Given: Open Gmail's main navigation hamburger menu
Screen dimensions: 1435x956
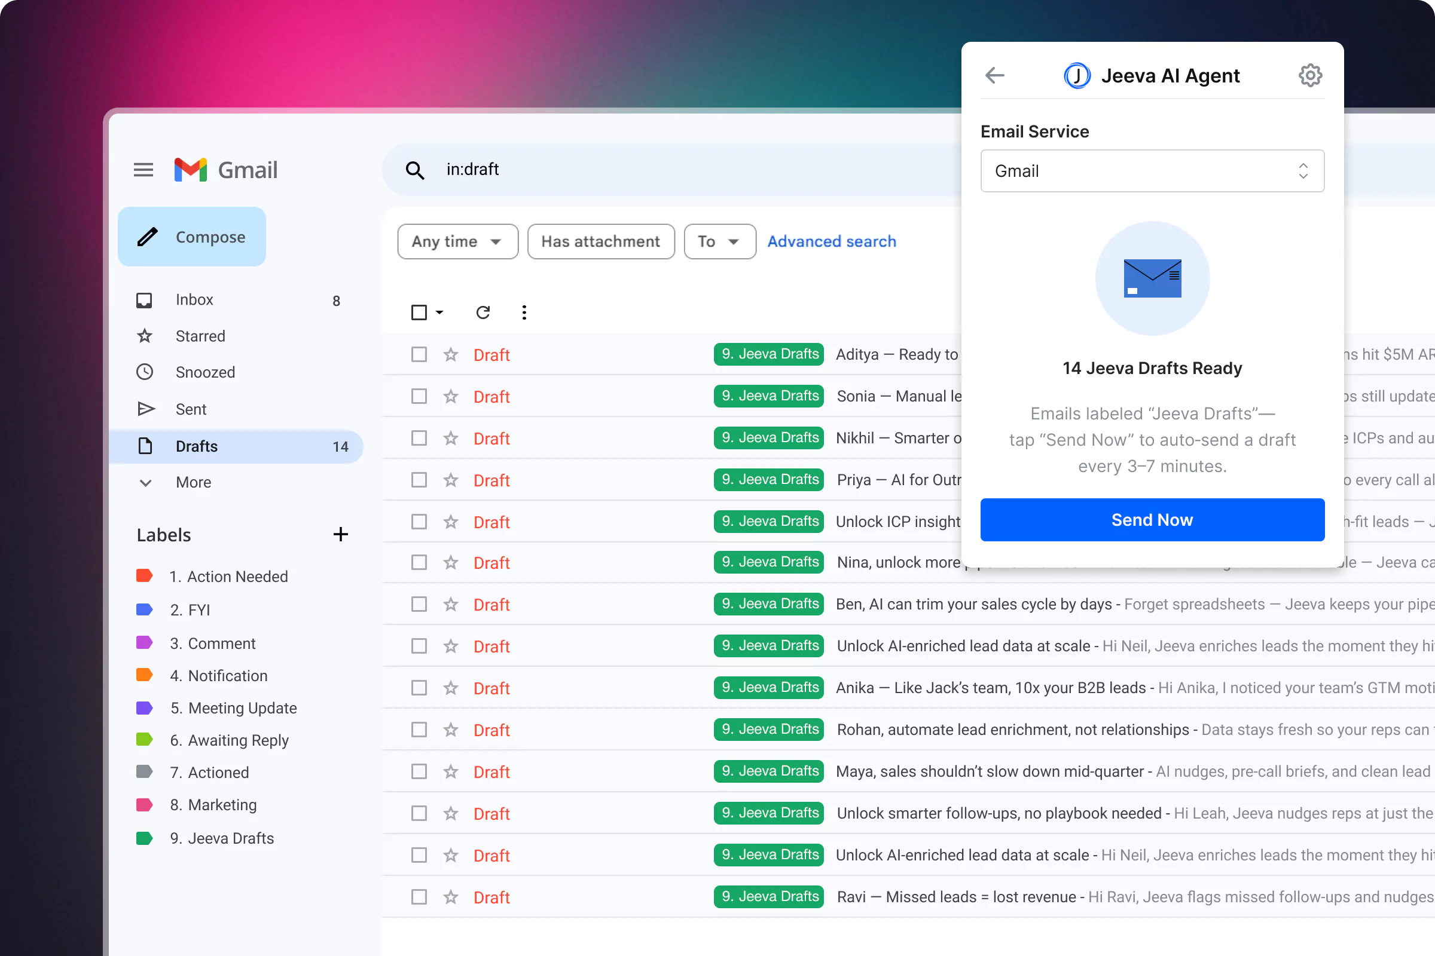Looking at the screenshot, I should point(143,170).
